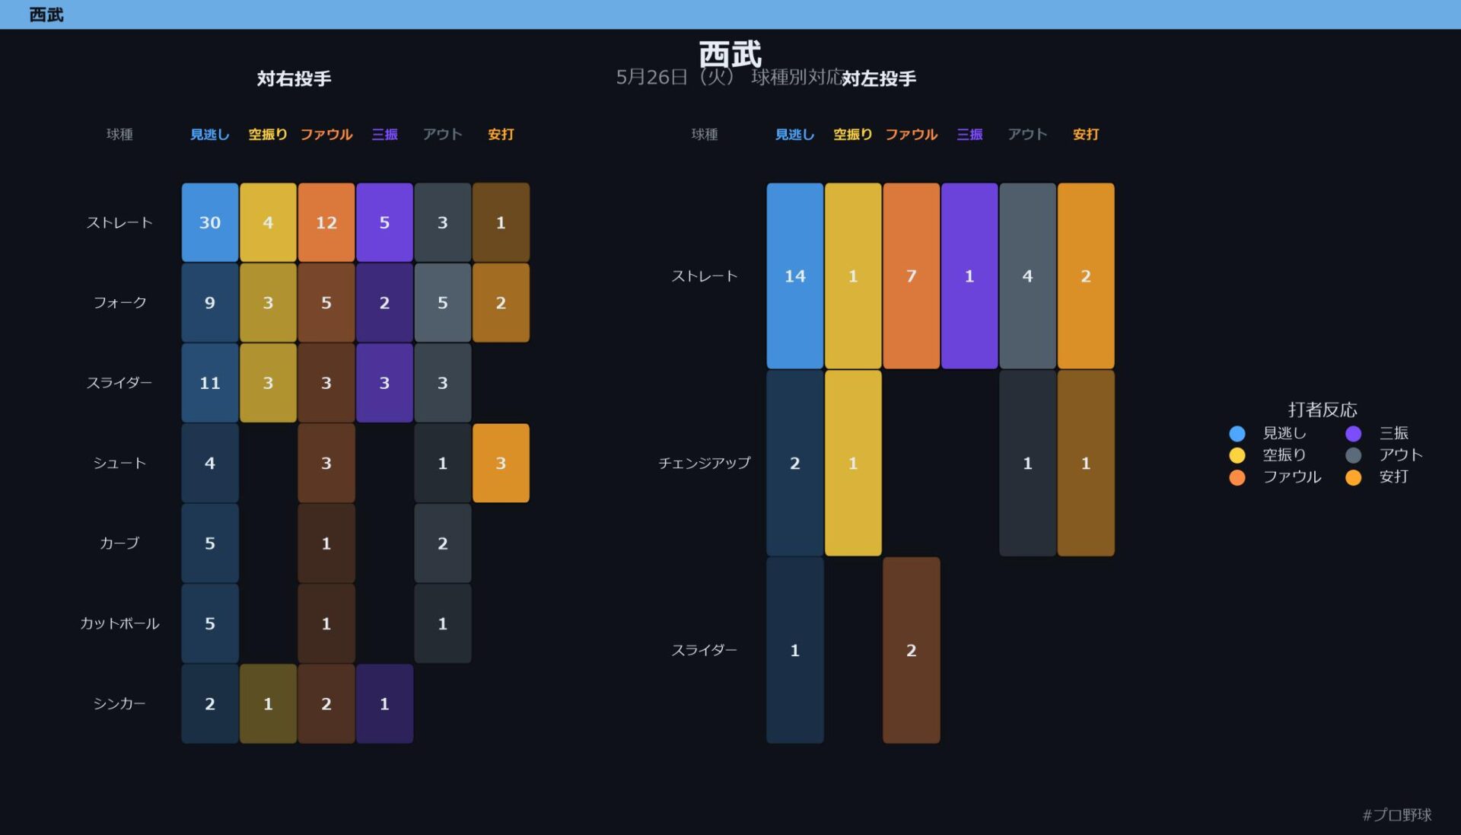Select the 対右投手 ストレート 見逃し cell showing 30
The width and height of the screenshot is (1461, 835).
[x=210, y=222]
